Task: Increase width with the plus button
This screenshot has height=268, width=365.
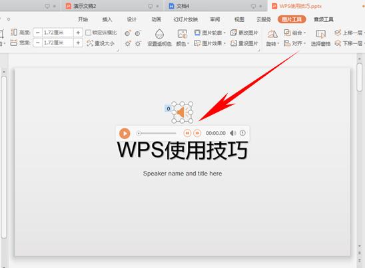Action: coord(78,43)
